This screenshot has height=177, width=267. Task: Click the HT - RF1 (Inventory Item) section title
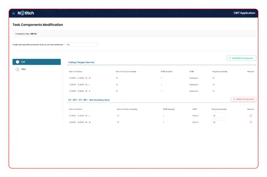coord(89,100)
